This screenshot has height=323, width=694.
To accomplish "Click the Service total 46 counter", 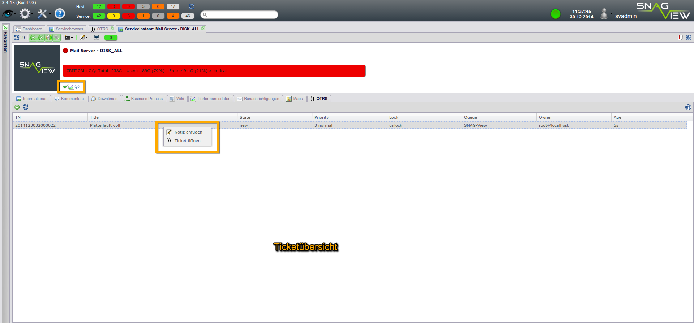I will pyautogui.click(x=188, y=16).
